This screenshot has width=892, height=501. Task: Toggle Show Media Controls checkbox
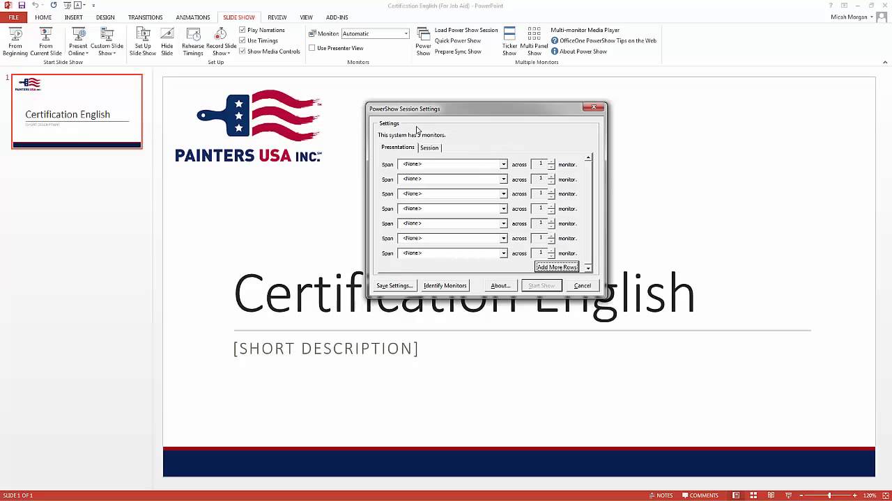click(243, 51)
